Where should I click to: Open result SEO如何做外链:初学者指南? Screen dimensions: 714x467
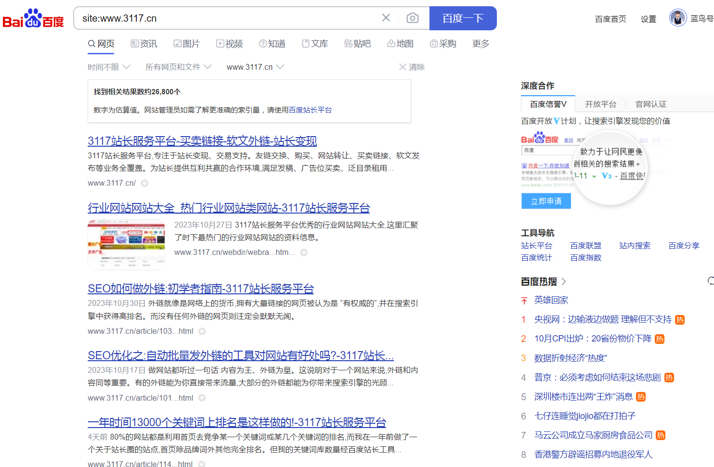point(201,289)
